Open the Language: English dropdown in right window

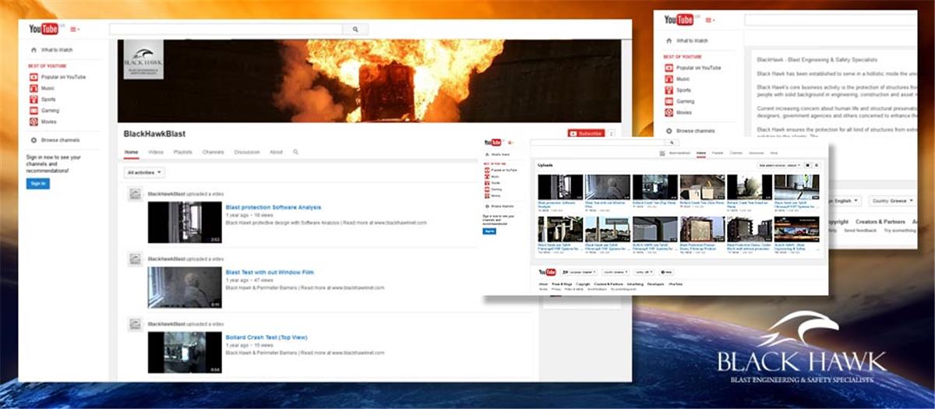[x=846, y=201]
